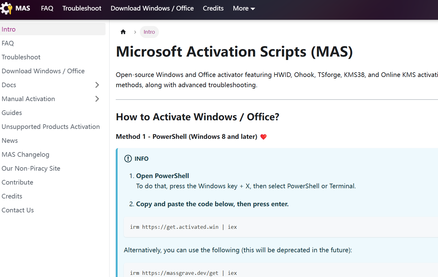Open Troubleshoot in the top navbar
Image resolution: width=438 pixels, height=277 pixels.
pyautogui.click(x=82, y=8)
